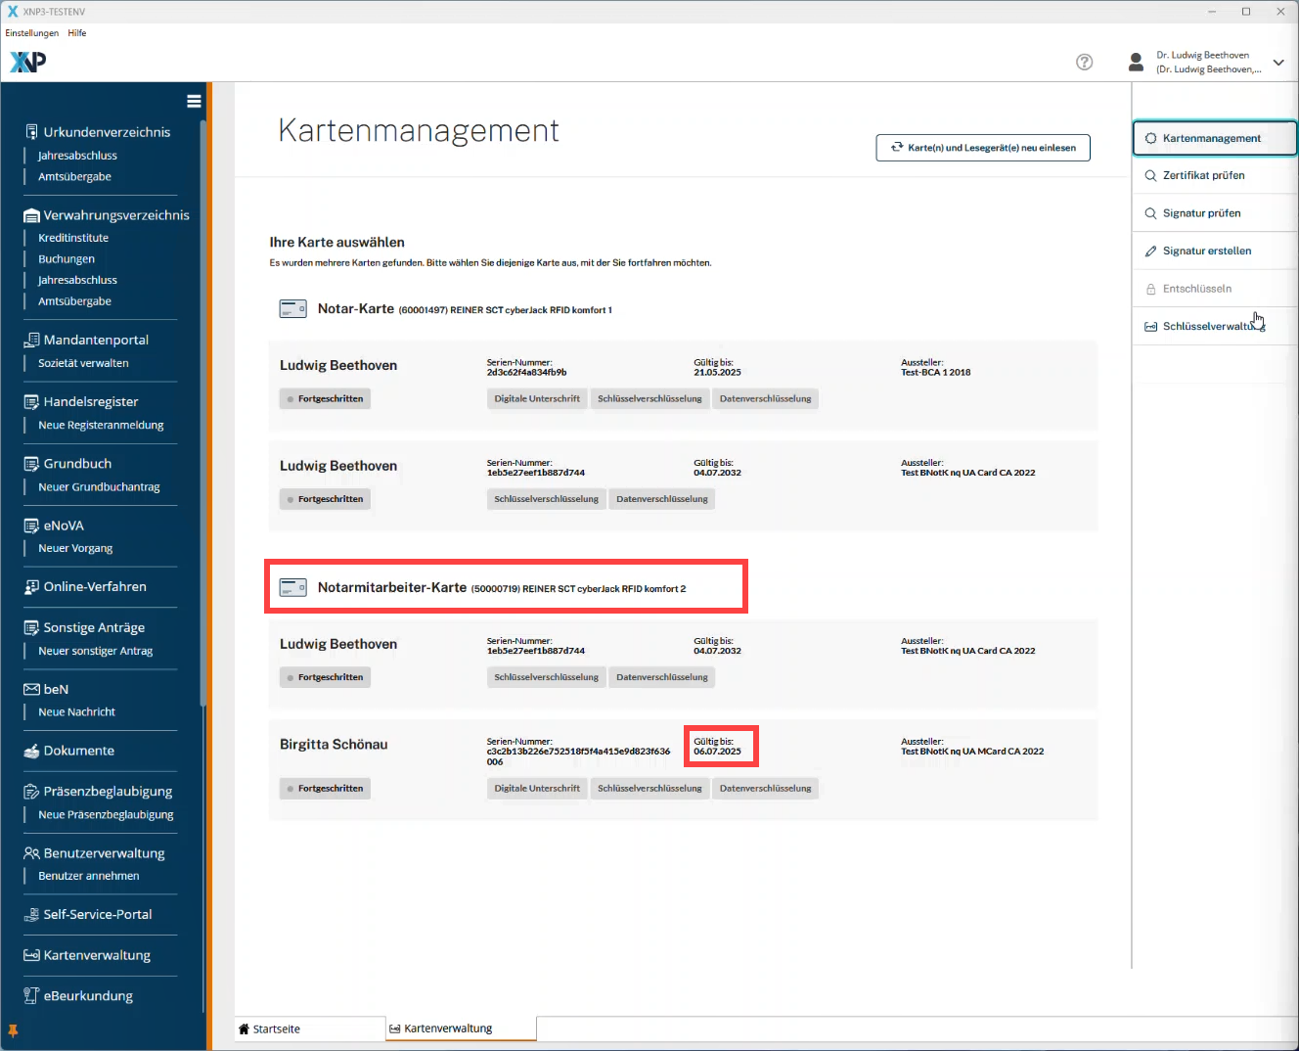1299x1051 pixels.
Task: Click Schlüsselverschlüsselung for Birgitta Schönau
Action: [649, 788]
